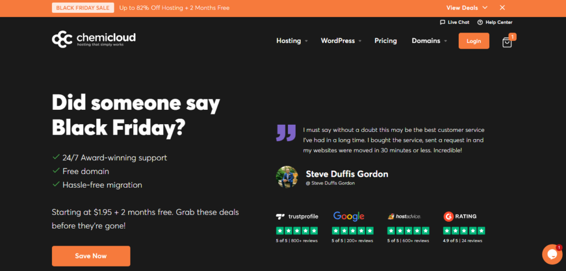
Task: Click the Google five-star rating
Action: point(353,231)
